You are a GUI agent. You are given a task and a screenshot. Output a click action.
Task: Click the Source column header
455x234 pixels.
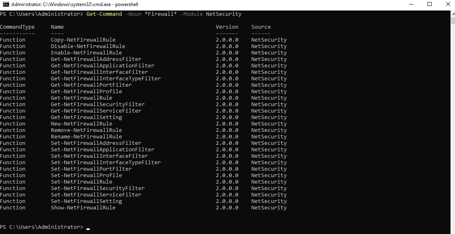click(261, 27)
